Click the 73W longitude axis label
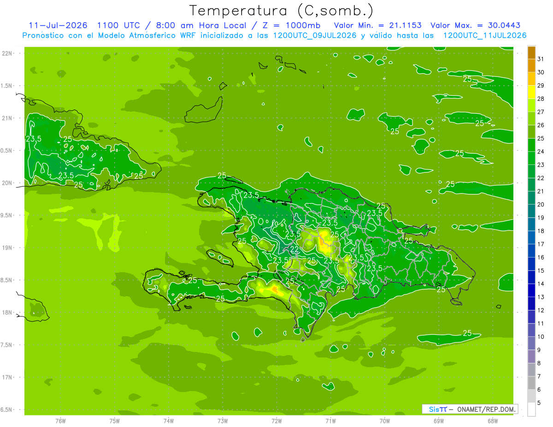The width and height of the screenshot is (553, 427). pyautogui.click(x=223, y=421)
